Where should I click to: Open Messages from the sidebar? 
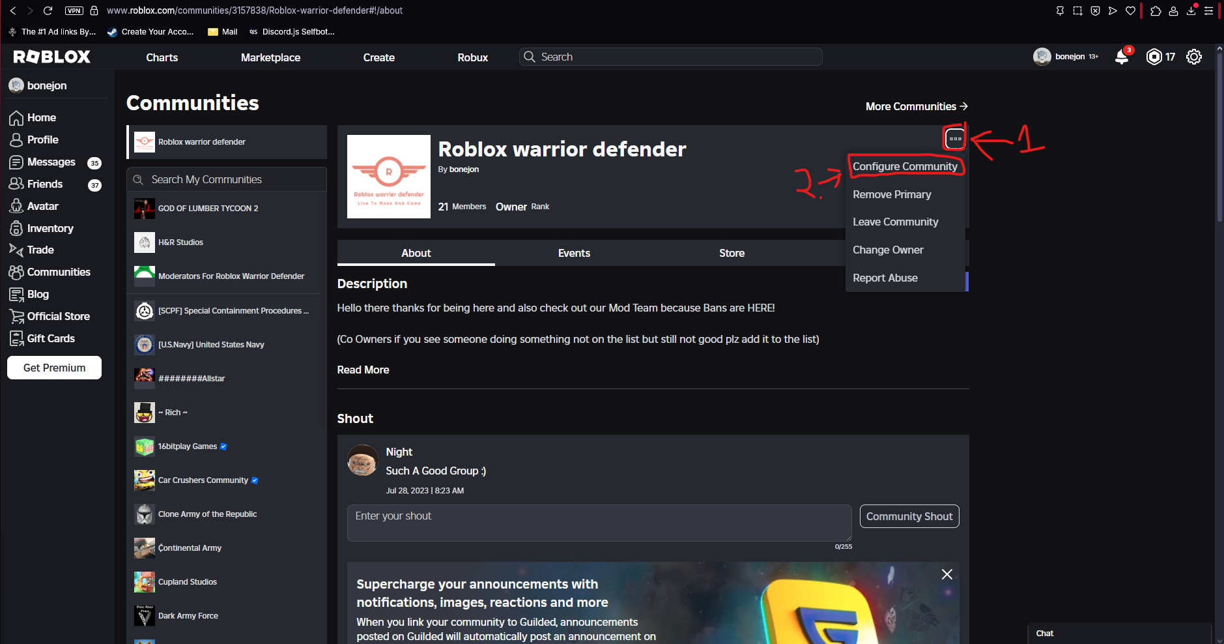point(49,162)
